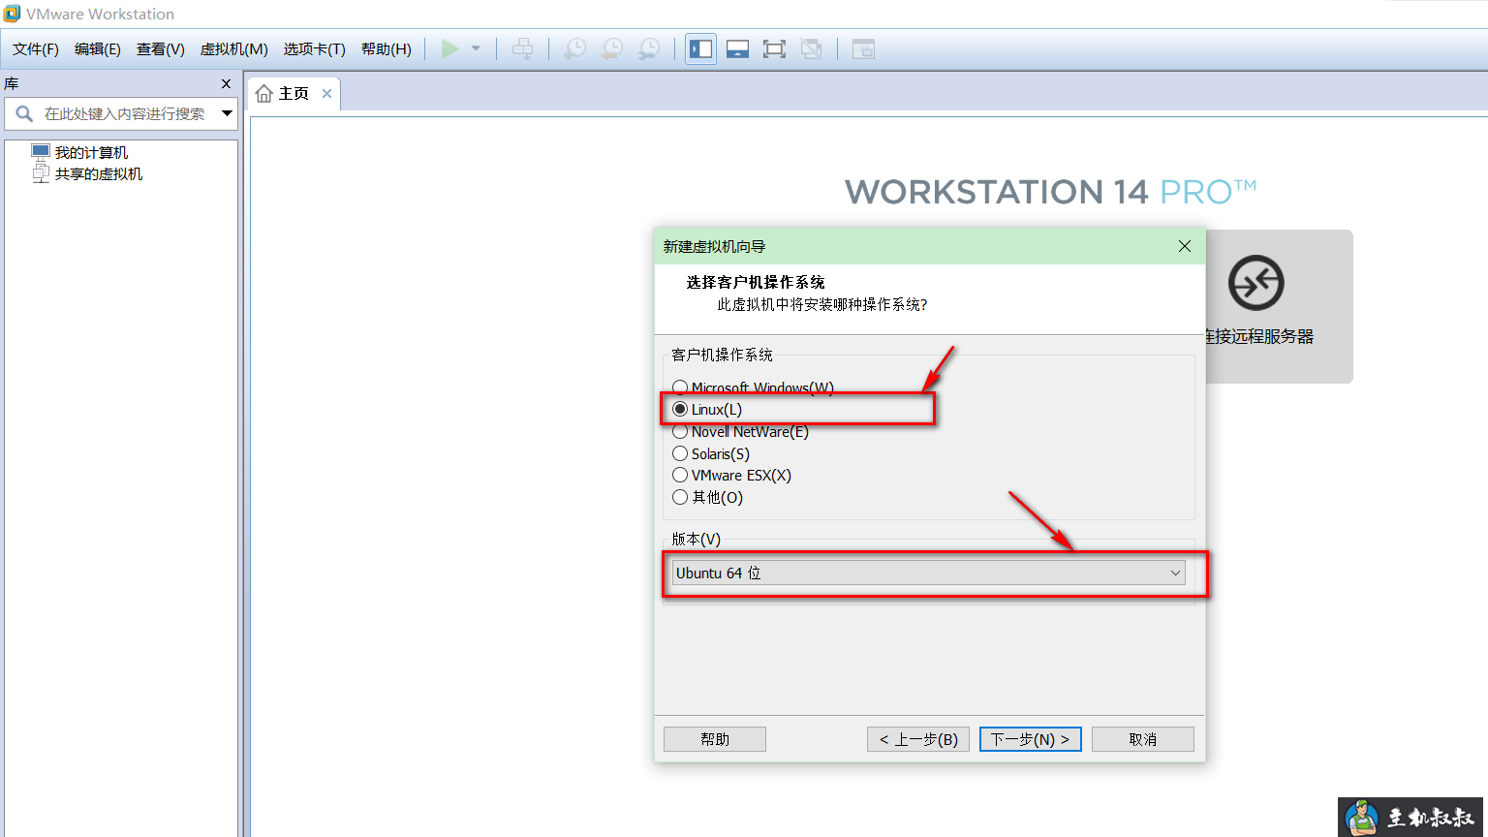Screen dimensions: 1488x837
Task: Click the Unity mode toolbar icon
Action: 812,48
